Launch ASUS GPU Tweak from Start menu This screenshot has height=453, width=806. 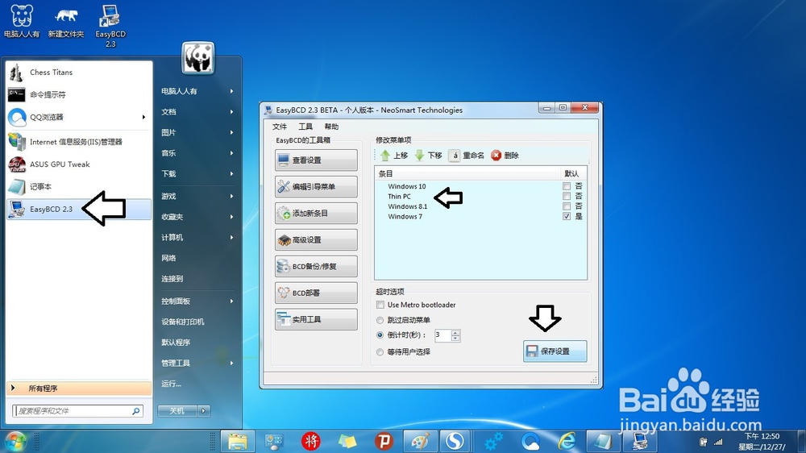[79, 164]
